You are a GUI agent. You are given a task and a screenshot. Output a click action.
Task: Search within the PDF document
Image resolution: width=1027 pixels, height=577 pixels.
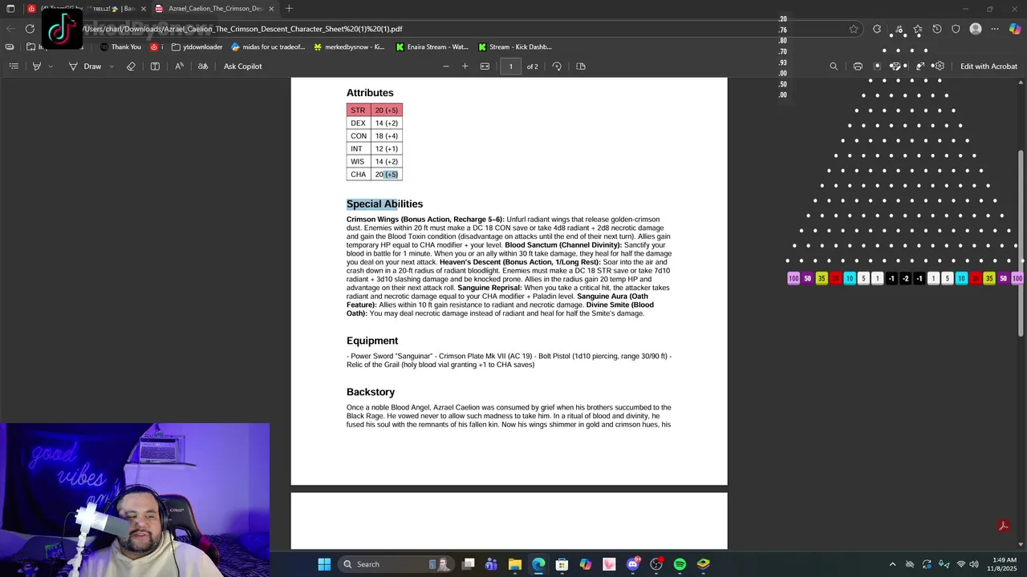coord(834,67)
